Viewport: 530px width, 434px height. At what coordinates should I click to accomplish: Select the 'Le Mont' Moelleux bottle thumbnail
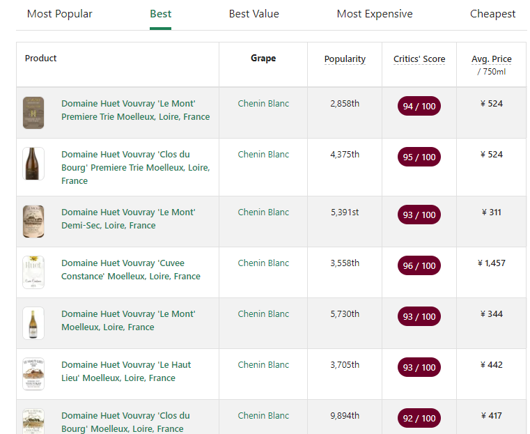(x=33, y=323)
